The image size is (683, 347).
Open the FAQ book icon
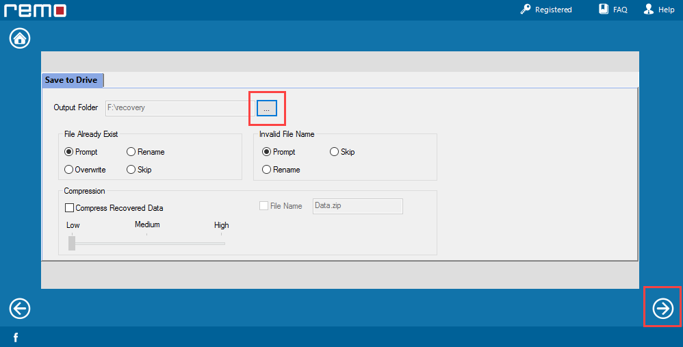point(604,9)
